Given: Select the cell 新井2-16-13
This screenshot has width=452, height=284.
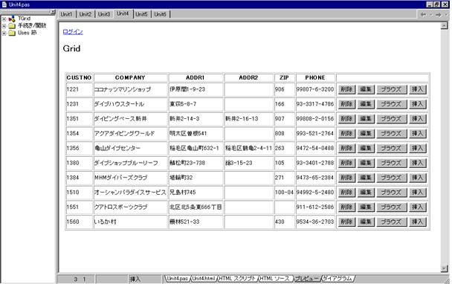Looking at the screenshot, I should click(x=248, y=119).
